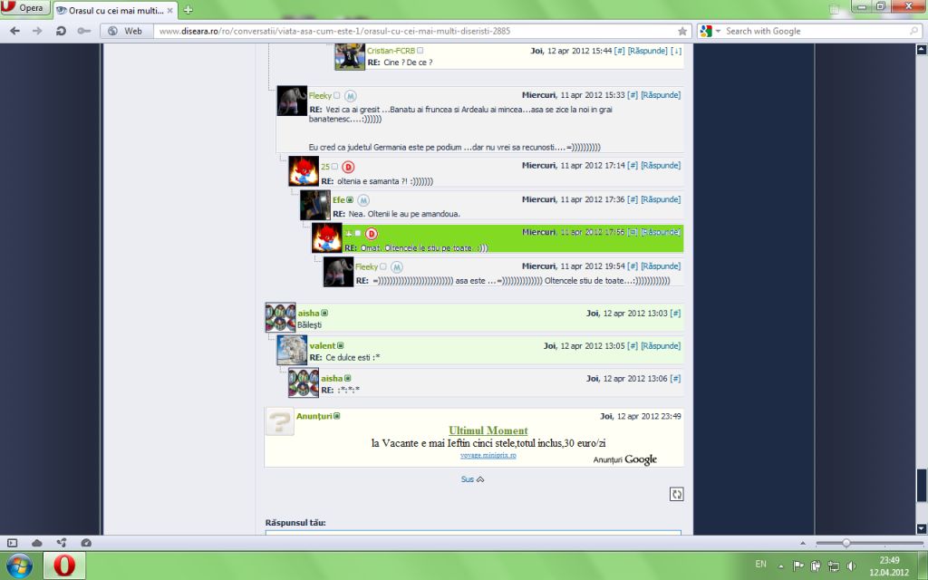The image size is (928, 580).
Task: Click the red D badge next to user 25
Action: coord(348,167)
